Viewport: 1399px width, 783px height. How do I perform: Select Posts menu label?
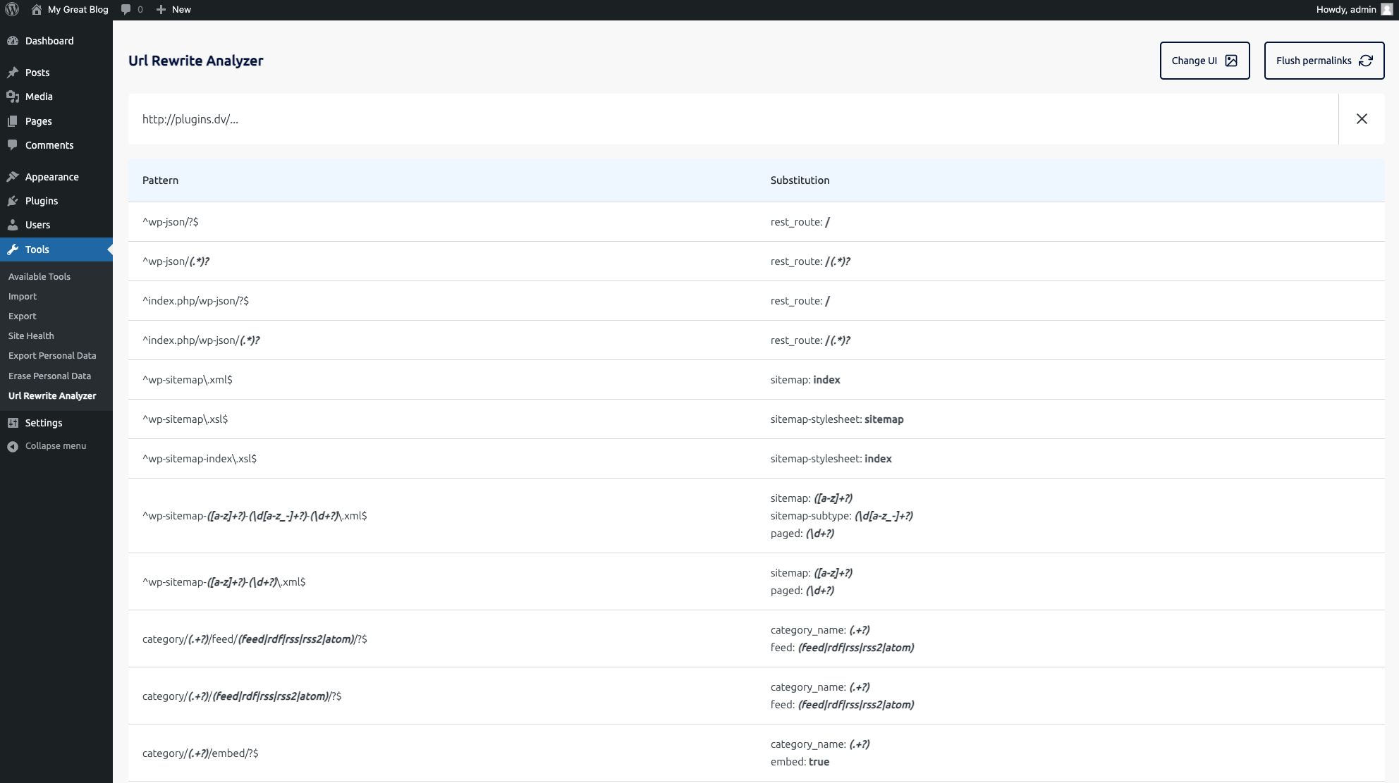pyautogui.click(x=37, y=73)
